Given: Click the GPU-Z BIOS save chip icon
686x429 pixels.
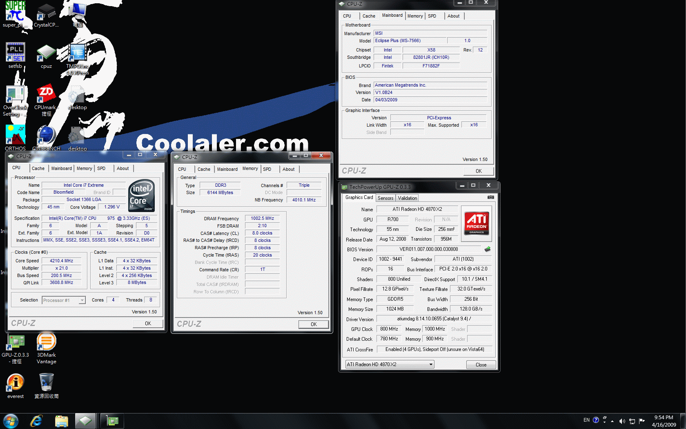Looking at the screenshot, I should 487,249.
